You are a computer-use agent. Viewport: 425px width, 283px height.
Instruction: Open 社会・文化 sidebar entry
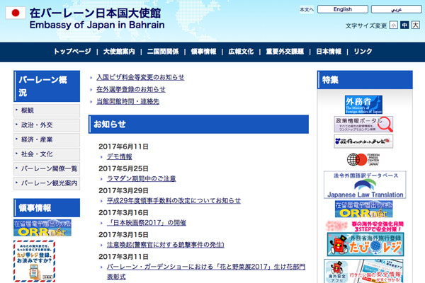pos(47,154)
